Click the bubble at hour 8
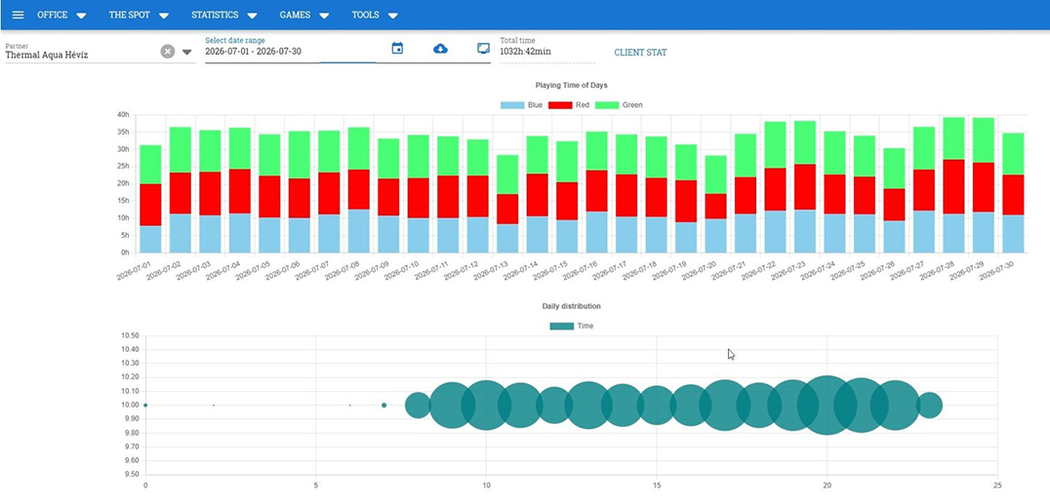Screen dimensions: 1050x503 (418, 406)
